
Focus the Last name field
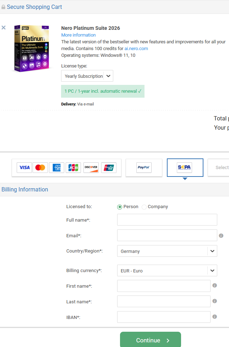click(x=164, y=301)
